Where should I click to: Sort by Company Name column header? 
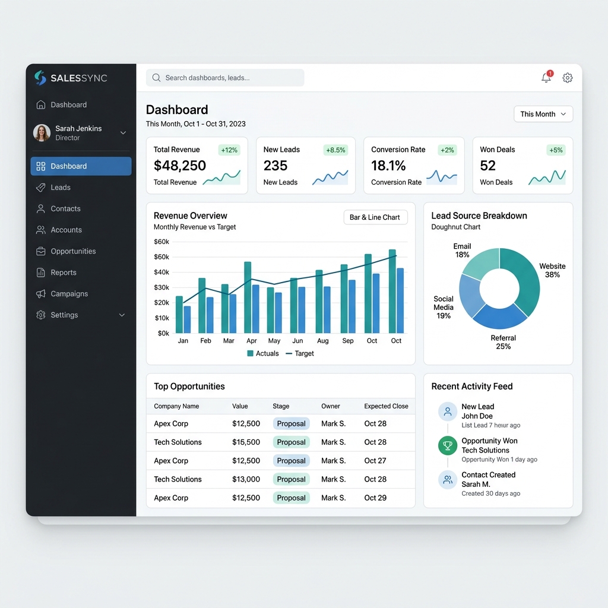point(176,406)
